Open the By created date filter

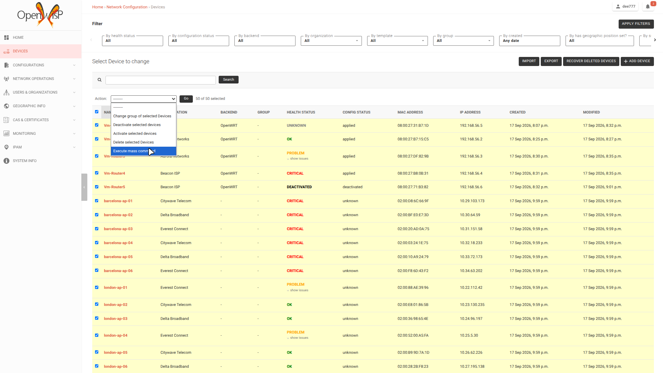click(x=530, y=41)
